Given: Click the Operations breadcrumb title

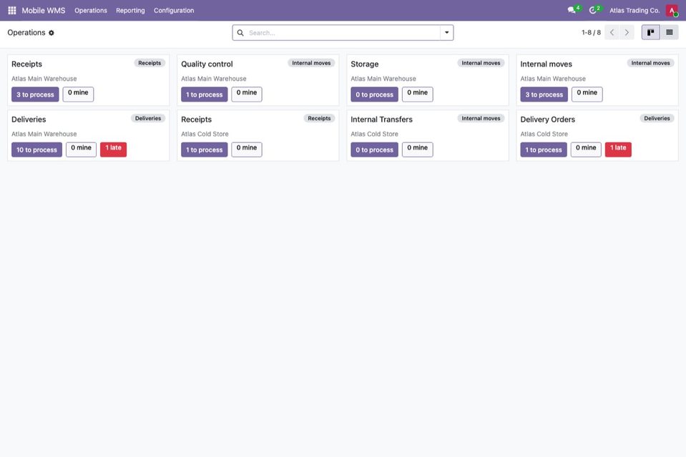Looking at the screenshot, I should [x=26, y=33].
